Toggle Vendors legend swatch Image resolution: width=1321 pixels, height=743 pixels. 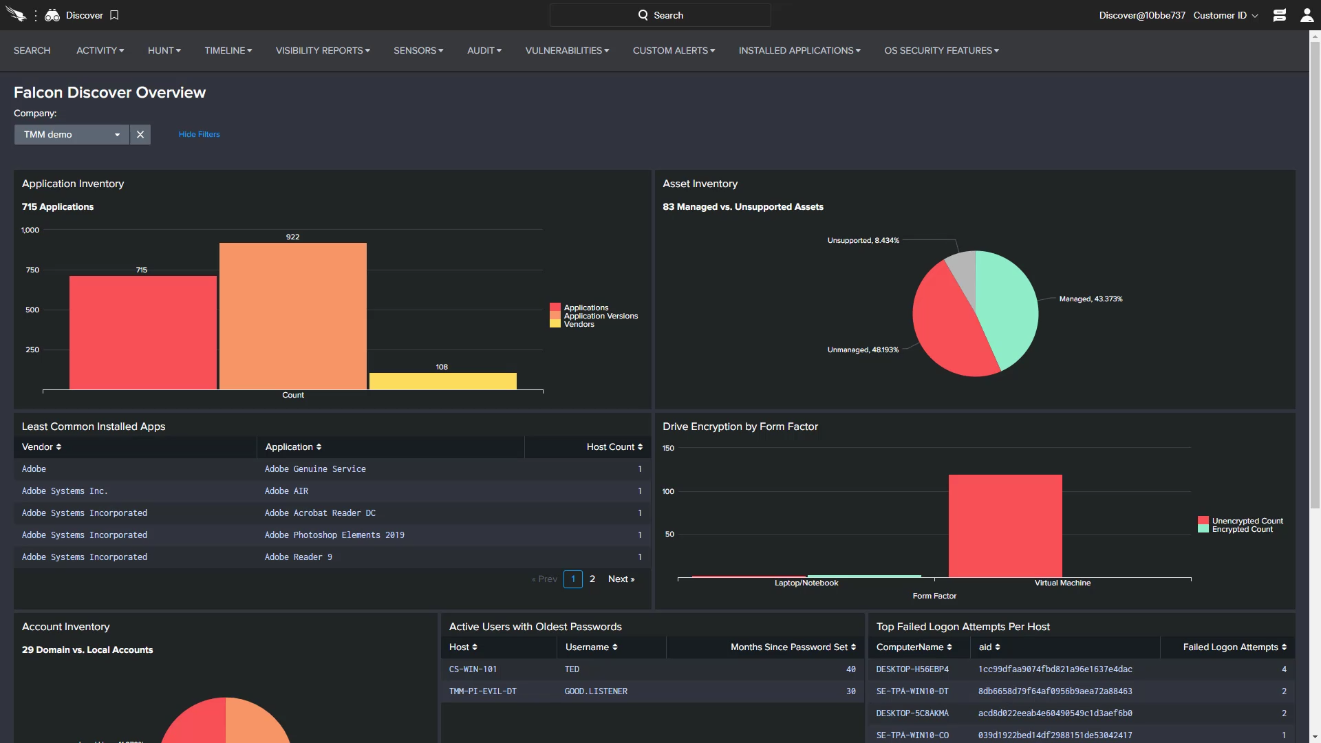(555, 324)
